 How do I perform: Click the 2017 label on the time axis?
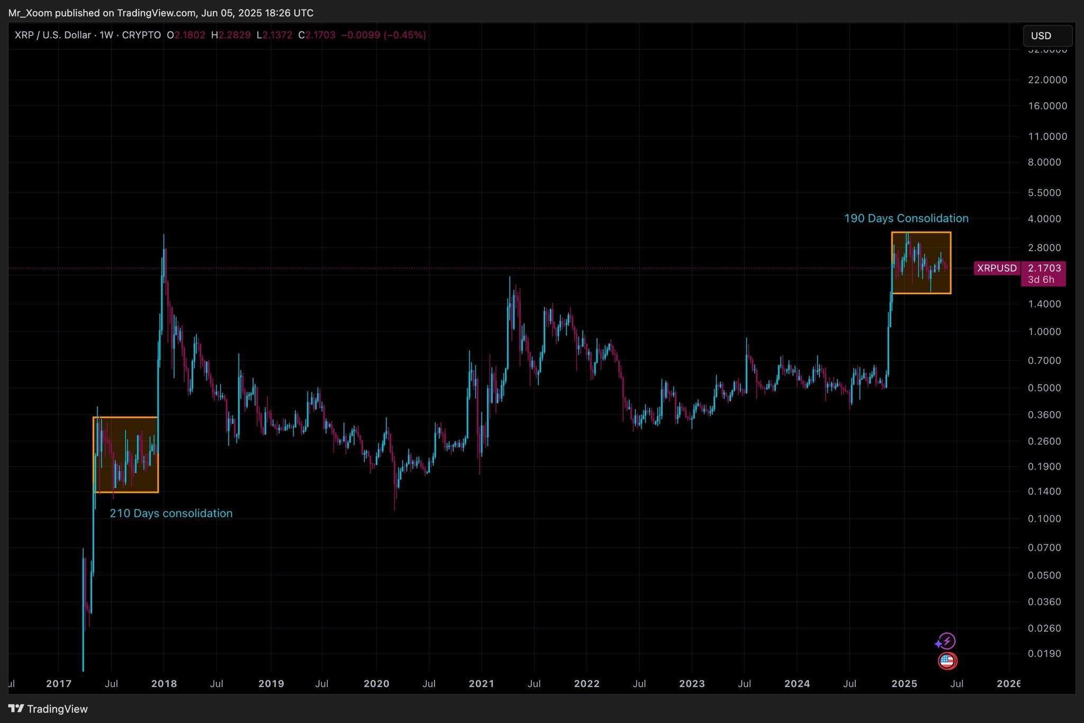(x=59, y=684)
